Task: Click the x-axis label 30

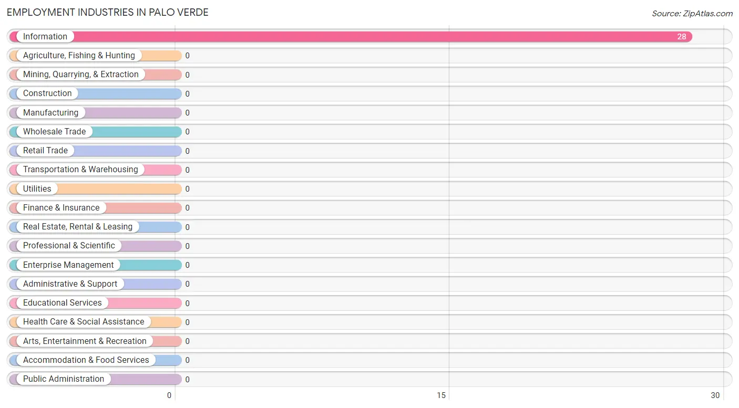Action: (x=715, y=395)
